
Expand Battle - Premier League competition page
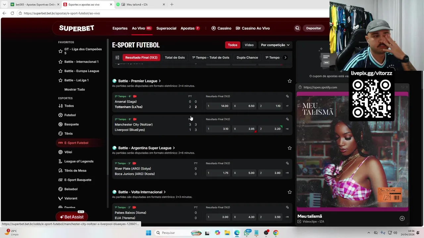[x=160, y=81]
